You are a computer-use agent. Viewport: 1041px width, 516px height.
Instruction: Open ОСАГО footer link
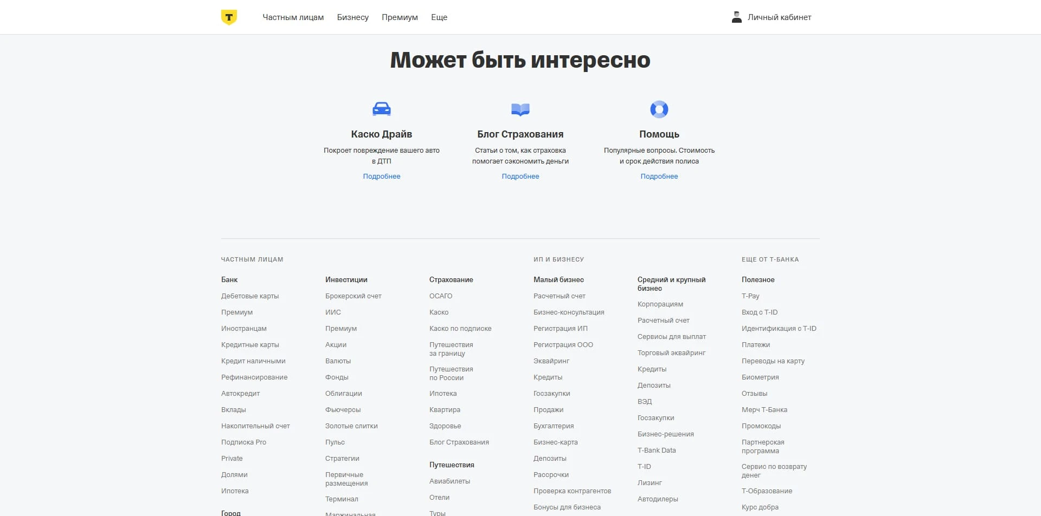(441, 296)
